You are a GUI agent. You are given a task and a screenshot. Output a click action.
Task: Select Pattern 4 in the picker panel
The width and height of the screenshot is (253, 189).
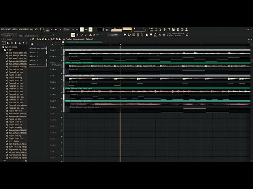[38, 61]
